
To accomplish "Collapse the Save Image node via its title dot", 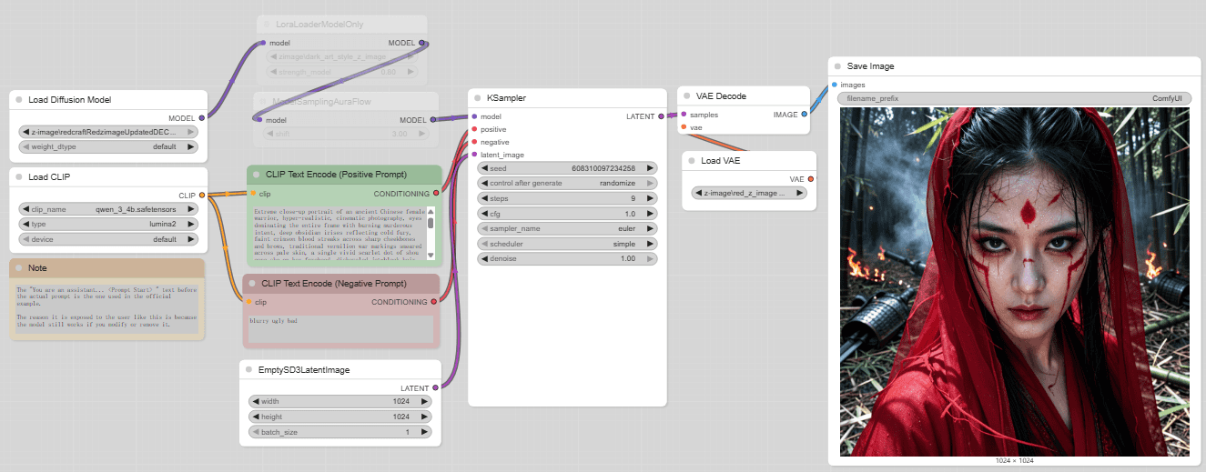I will coord(836,66).
